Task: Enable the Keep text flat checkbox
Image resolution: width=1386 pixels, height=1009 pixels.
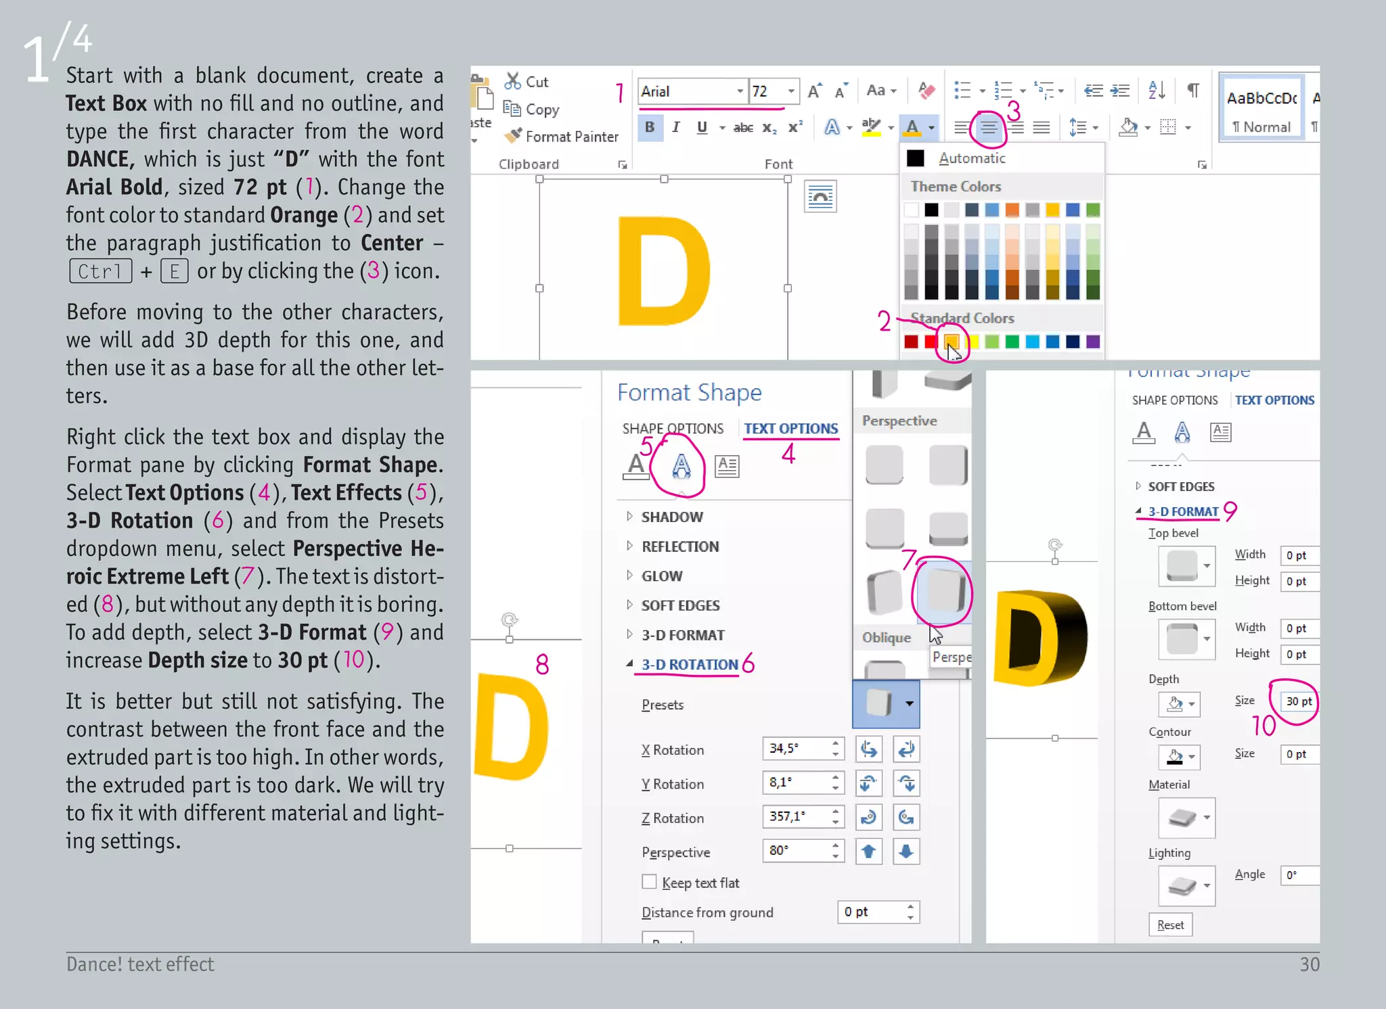Action: (649, 882)
